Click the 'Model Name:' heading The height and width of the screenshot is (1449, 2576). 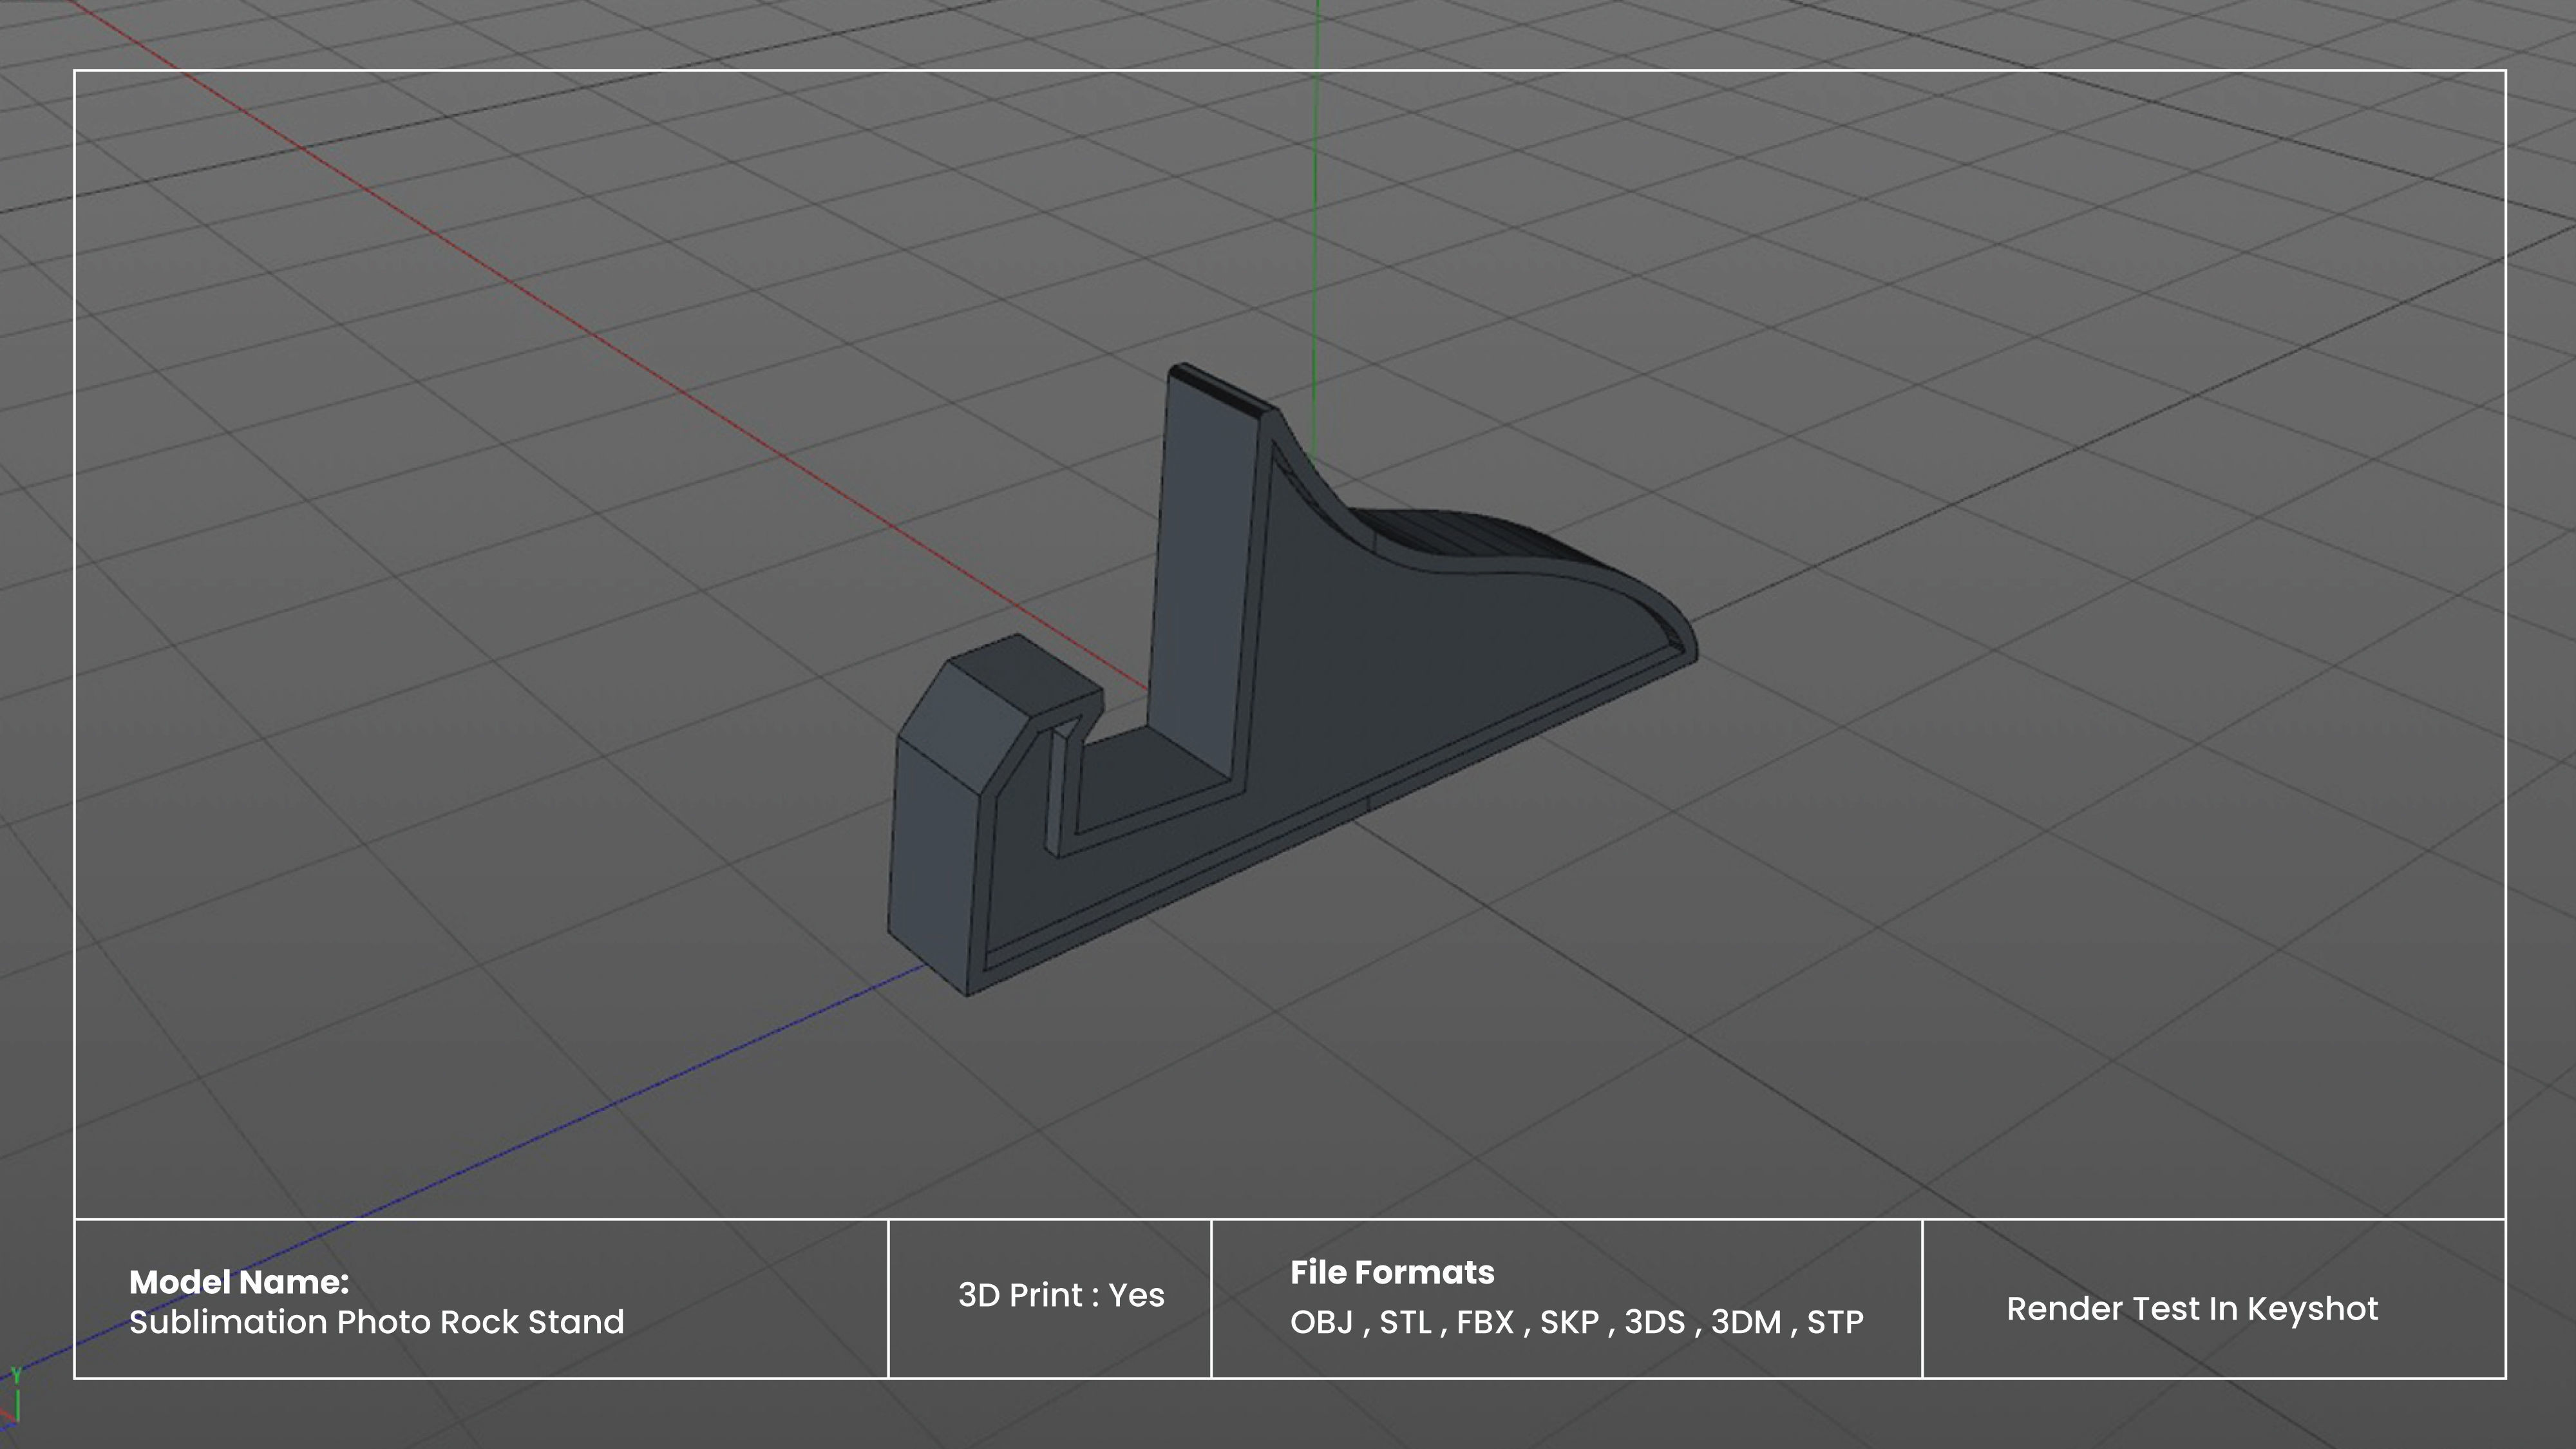pyautogui.click(x=239, y=1282)
